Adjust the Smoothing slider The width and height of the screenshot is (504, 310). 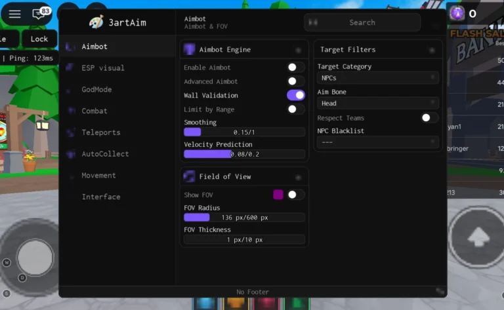[244, 132]
